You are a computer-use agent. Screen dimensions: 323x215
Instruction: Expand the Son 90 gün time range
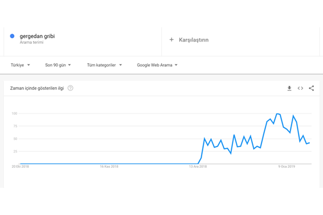[x=58, y=65]
